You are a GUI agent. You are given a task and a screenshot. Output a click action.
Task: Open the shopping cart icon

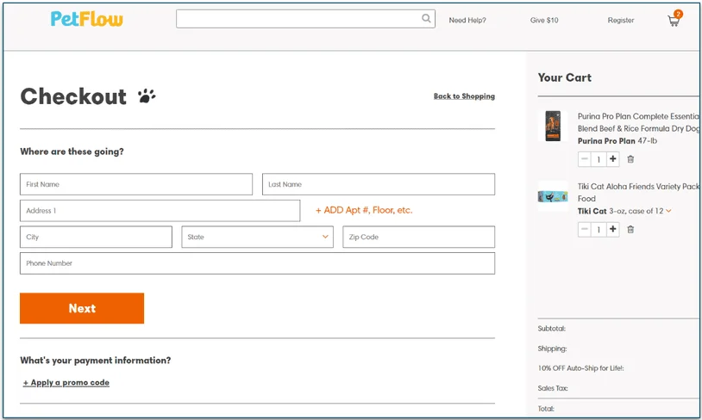(674, 21)
